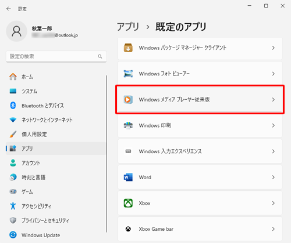
Task: Click the @outlook.jp account email
Action: pyautogui.click(x=66, y=35)
